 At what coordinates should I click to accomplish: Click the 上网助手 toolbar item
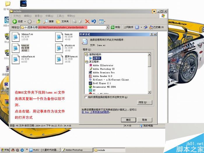point(129,27)
